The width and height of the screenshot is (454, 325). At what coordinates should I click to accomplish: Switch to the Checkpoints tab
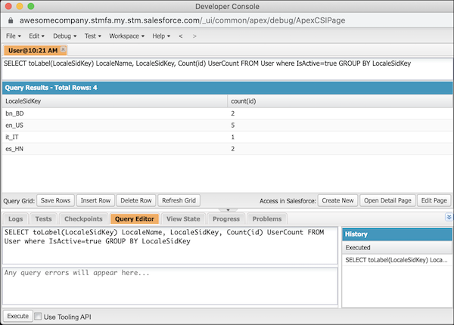83,218
